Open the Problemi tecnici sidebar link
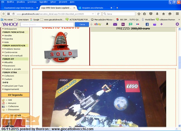Screen dimensions: 181x131 coord(12,49)
